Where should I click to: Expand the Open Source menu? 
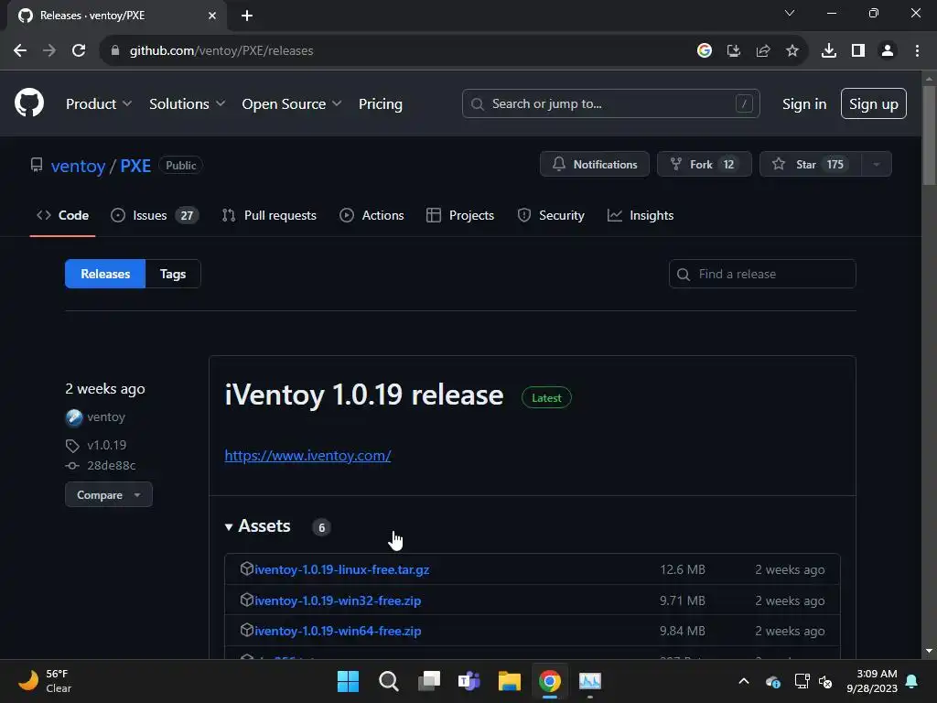click(292, 104)
